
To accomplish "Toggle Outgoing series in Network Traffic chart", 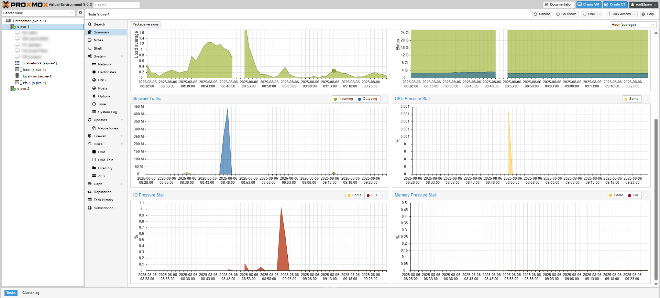I will click(367, 99).
